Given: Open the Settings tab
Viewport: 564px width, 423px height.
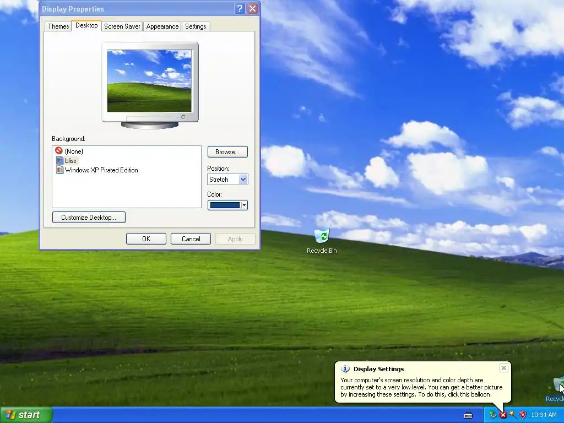Looking at the screenshot, I should [x=196, y=26].
